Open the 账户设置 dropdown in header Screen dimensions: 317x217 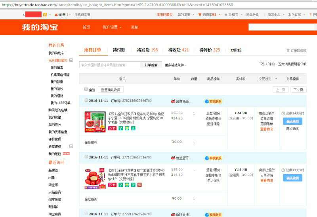(112, 27)
